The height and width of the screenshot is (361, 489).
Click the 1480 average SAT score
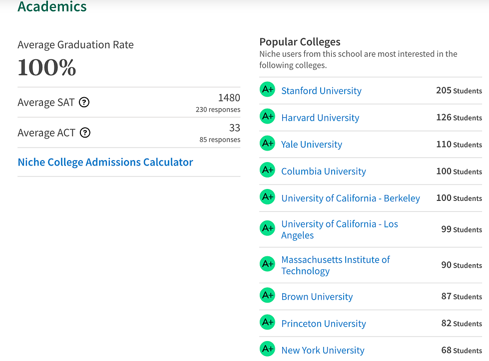click(x=229, y=98)
